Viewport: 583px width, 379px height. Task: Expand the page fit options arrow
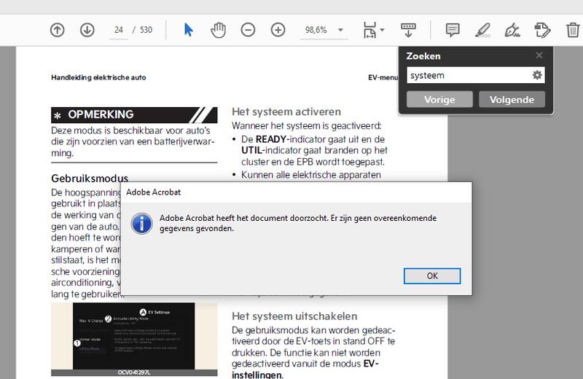click(x=382, y=30)
